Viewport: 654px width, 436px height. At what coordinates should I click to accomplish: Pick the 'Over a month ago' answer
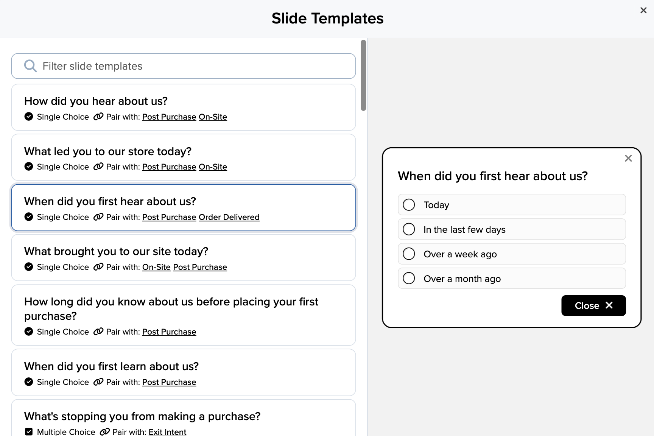click(x=409, y=279)
